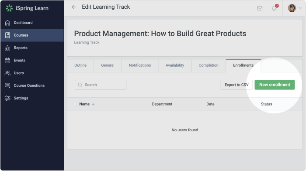Switch to the Outline tab
The image size is (306, 171).
pyautogui.click(x=80, y=65)
